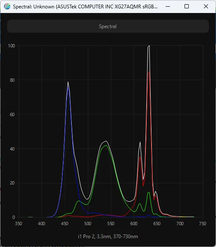Image resolution: width=216 pixels, height=247 pixels.
Task: Click the app icon in title bar
Action: point(7,6)
